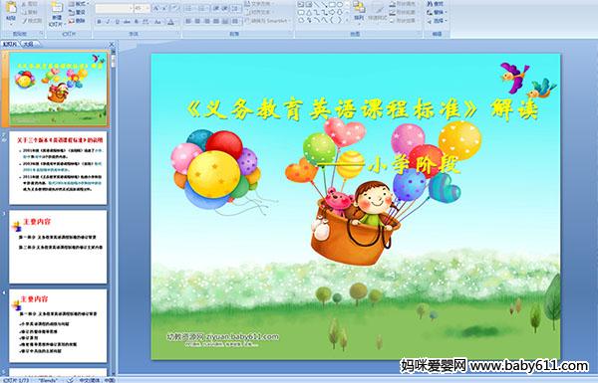Click the text shadow icon in font group
598x383 pixels.
pos(137,22)
